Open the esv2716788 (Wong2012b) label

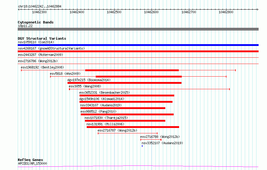pyautogui.click(x=160, y=137)
